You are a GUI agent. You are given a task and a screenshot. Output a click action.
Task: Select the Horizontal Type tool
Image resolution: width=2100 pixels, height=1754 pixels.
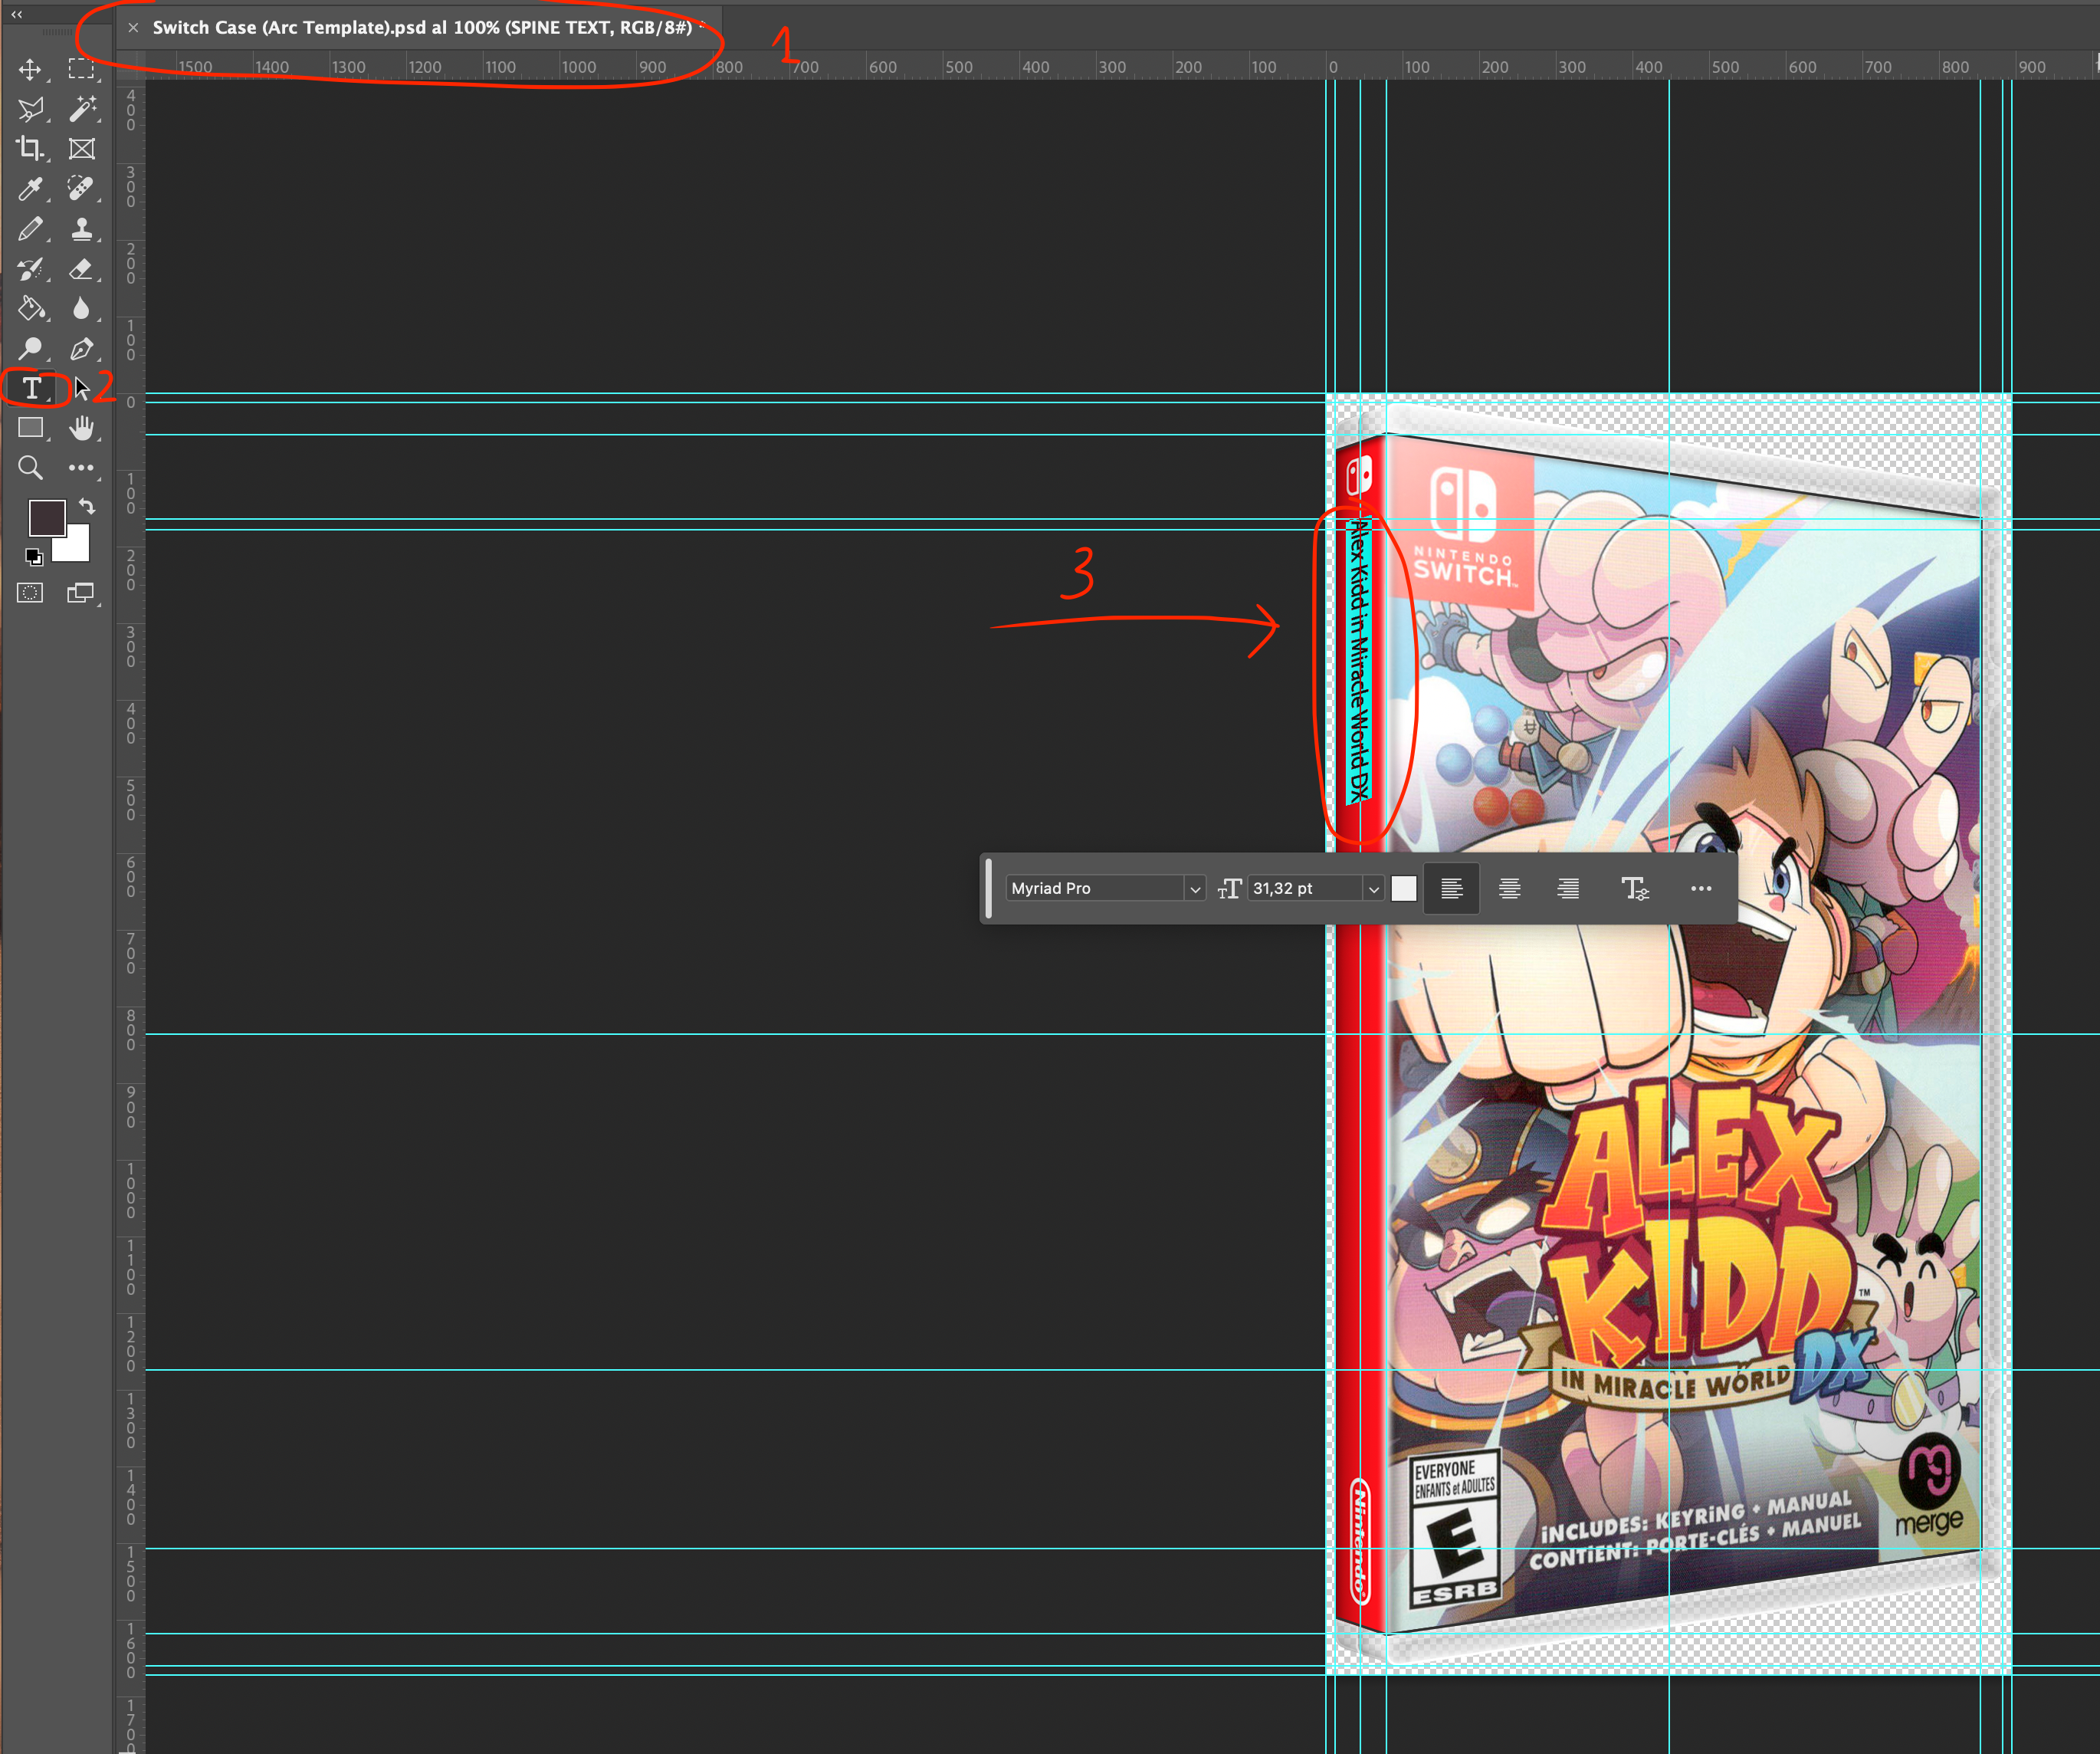(x=32, y=388)
